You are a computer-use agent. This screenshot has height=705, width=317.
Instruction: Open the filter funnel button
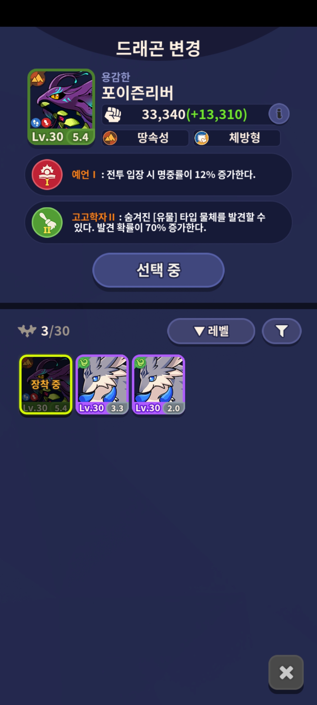(282, 331)
